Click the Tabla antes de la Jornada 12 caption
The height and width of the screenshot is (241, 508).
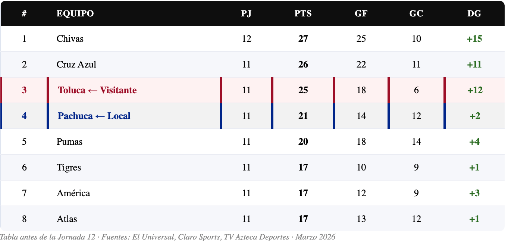coord(167,237)
